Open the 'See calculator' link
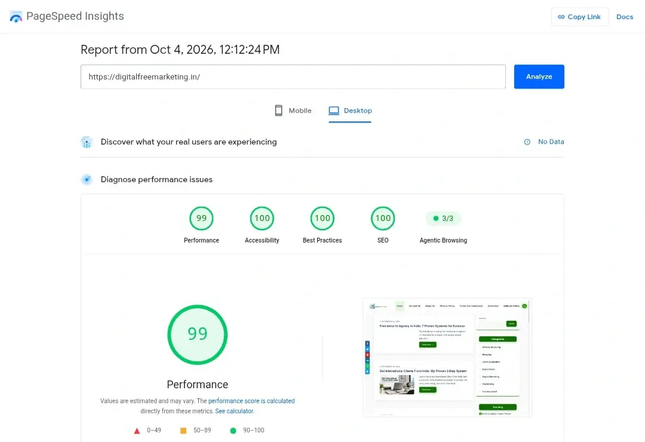This screenshot has height=442, width=645. tap(234, 411)
